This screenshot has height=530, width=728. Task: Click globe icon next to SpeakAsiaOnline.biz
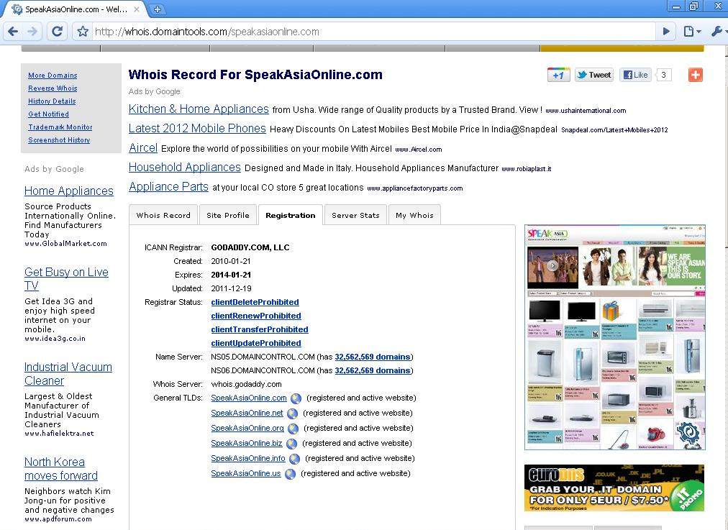(291, 444)
